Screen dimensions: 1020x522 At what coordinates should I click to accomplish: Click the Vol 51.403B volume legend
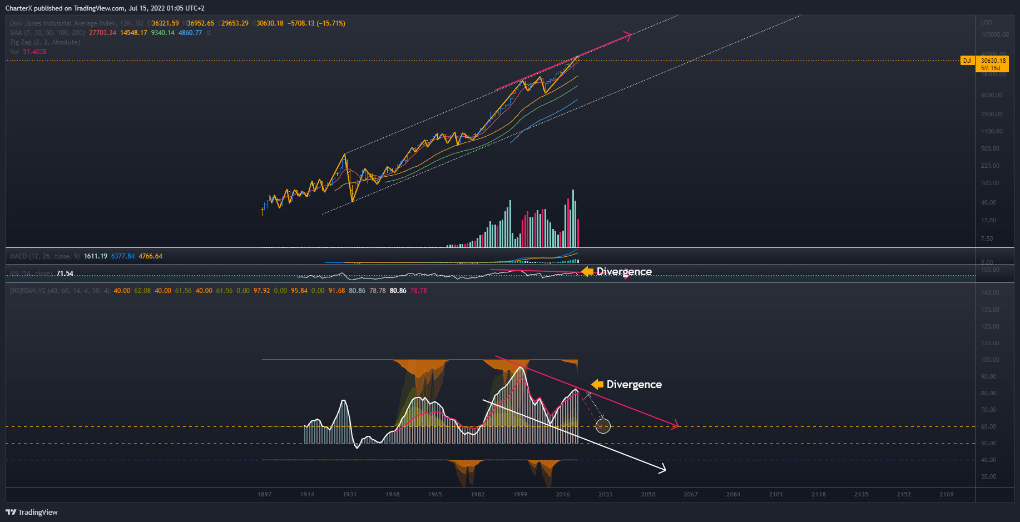coord(28,52)
